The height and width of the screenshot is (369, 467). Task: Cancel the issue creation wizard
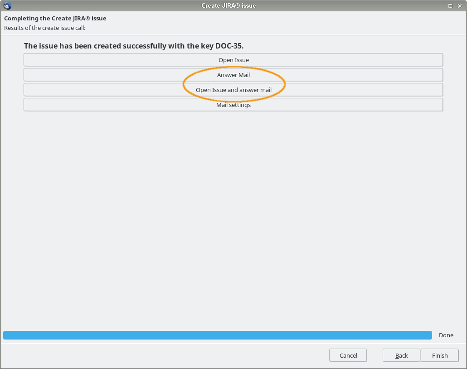click(x=348, y=355)
